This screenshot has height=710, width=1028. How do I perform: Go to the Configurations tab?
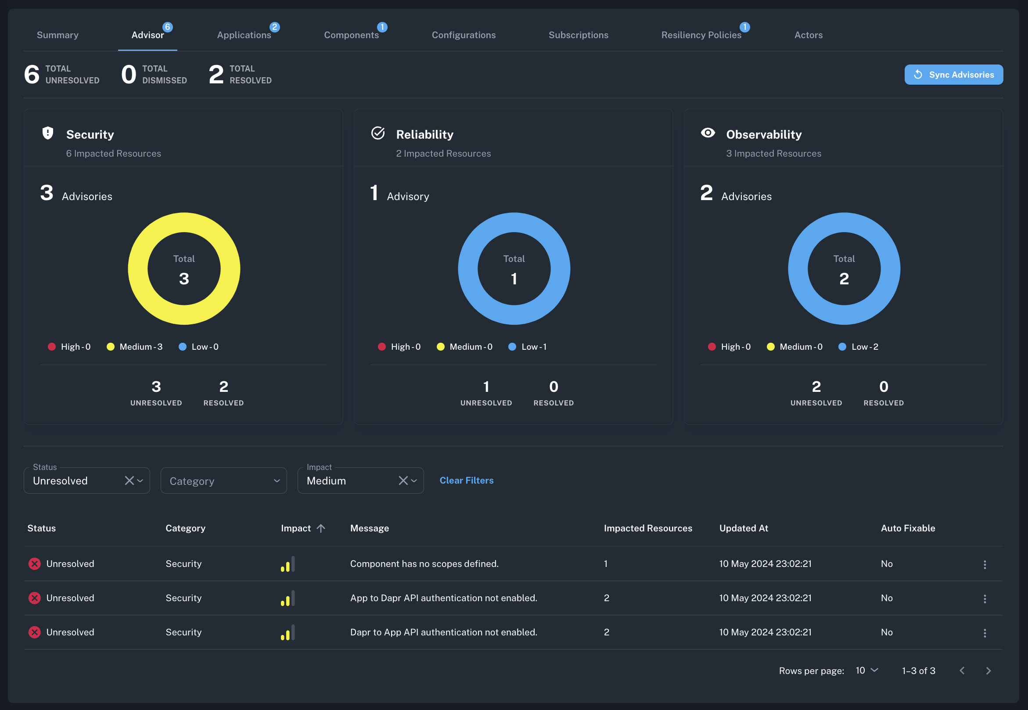pos(463,35)
